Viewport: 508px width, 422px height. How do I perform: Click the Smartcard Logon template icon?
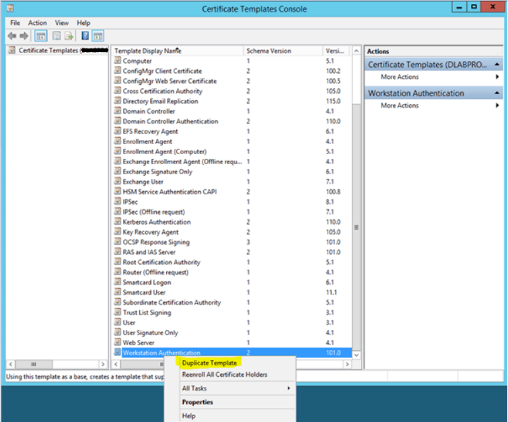click(x=118, y=281)
